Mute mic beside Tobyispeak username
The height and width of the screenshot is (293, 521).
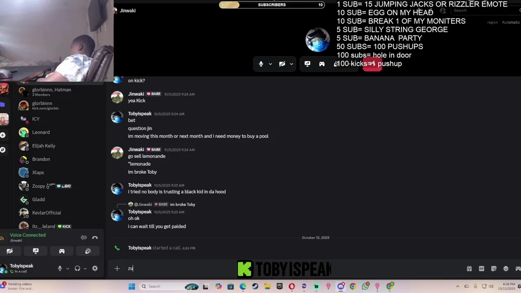point(60,269)
